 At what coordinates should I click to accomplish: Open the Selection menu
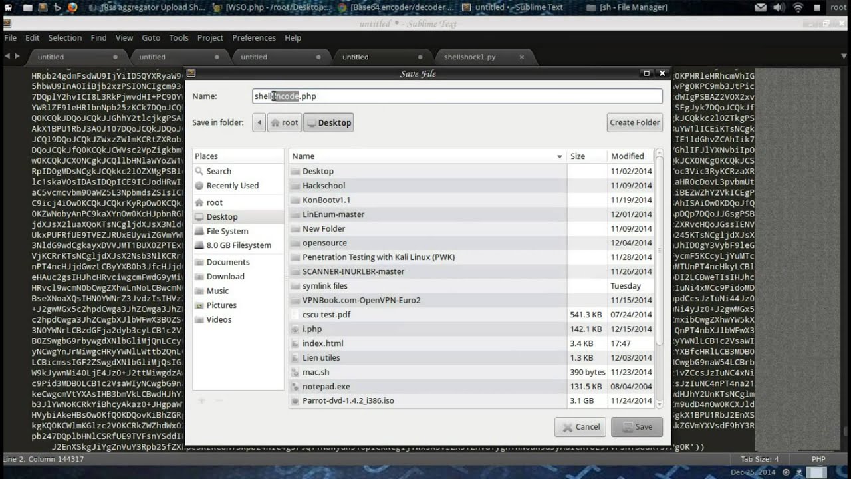(64, 38)
